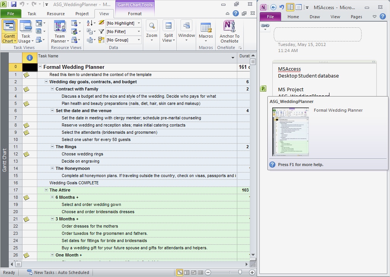The width and height of the screenshot is (390, 277).
Task: Click the Sort A-Z icon in Data group
Action: [89, 23]
